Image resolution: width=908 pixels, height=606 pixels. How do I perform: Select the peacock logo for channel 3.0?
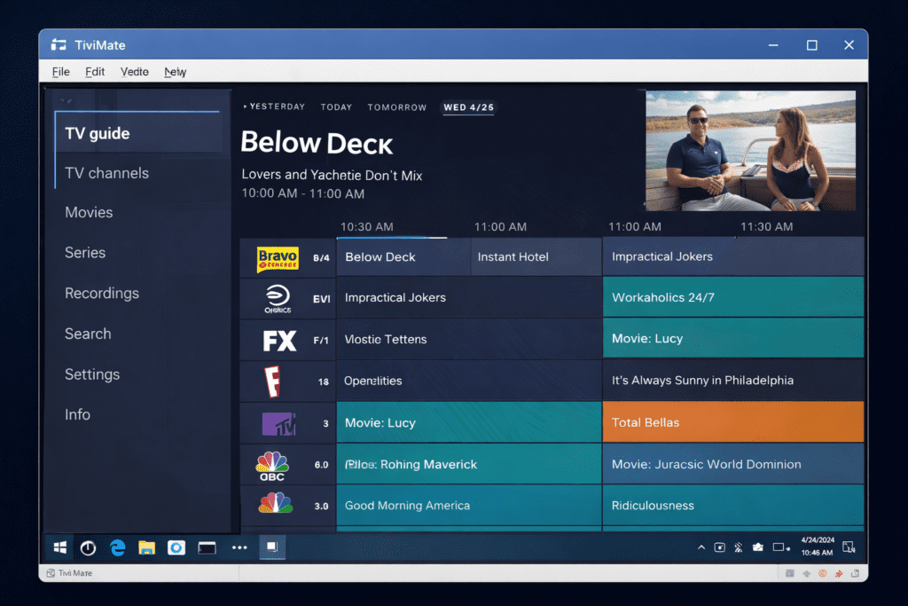point(276,503)
